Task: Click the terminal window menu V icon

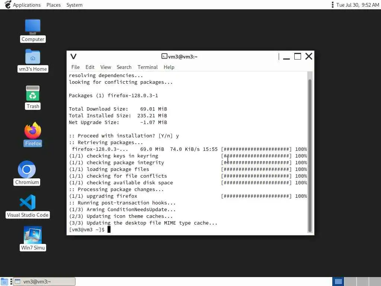Action: [73, 57]
